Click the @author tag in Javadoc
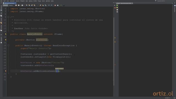The height and width of the screenshot is (99, 176). coord(19,29)
